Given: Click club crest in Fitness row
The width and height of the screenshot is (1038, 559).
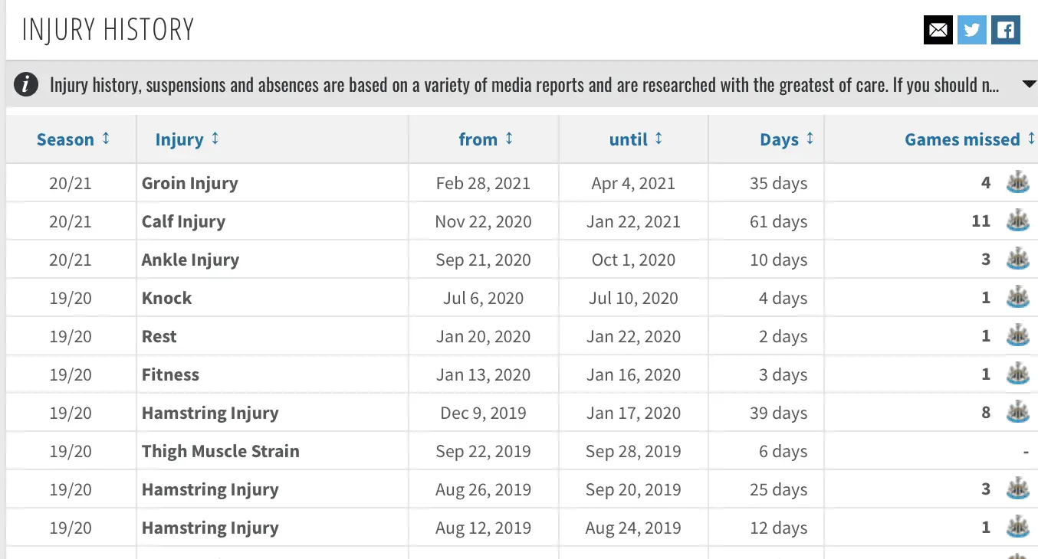Looking at the screenshot, I should click(x=1017, y=374).
